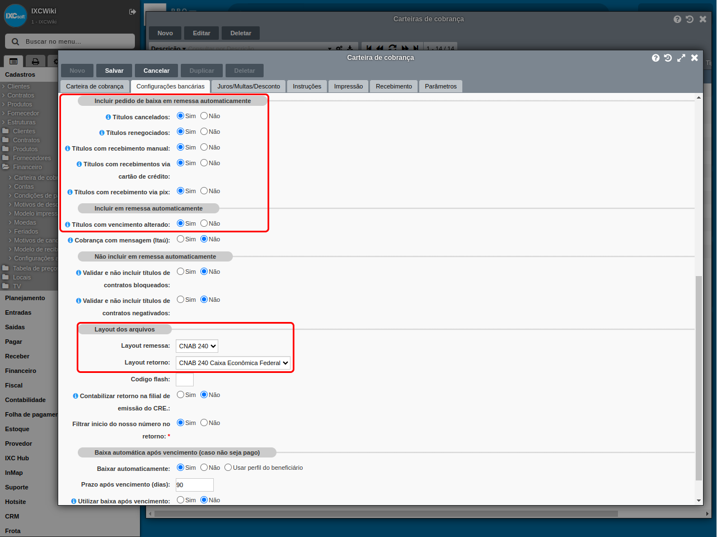Click Cancelar button

[157, 71]
